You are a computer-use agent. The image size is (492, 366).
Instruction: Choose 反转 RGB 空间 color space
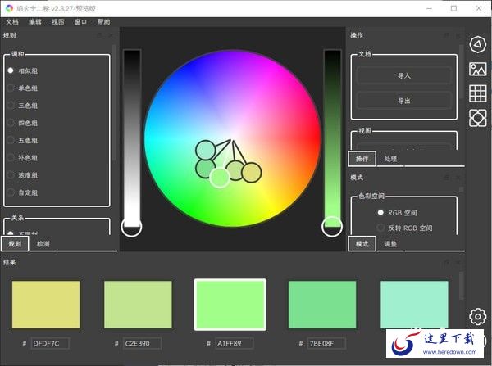point(410,228)
